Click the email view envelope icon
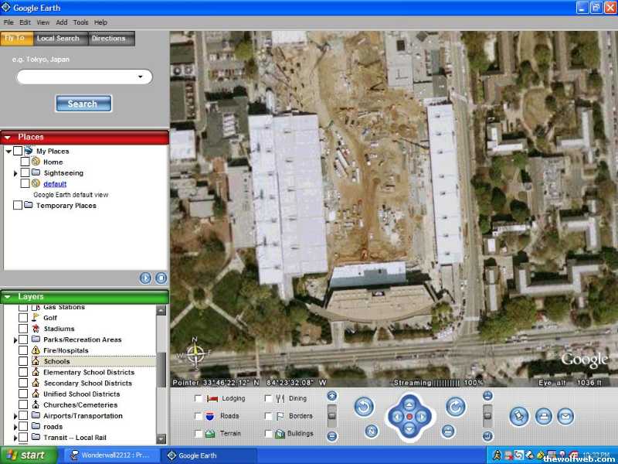The height and width of the screenshot is (464, 618). click(x=565, y=416)
